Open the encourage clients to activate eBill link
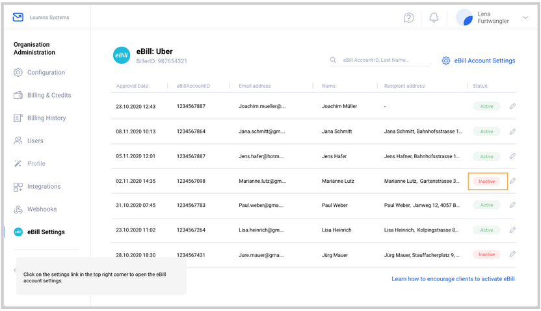The height and width of the screenshot is (311, 541). tap(453, 279)
